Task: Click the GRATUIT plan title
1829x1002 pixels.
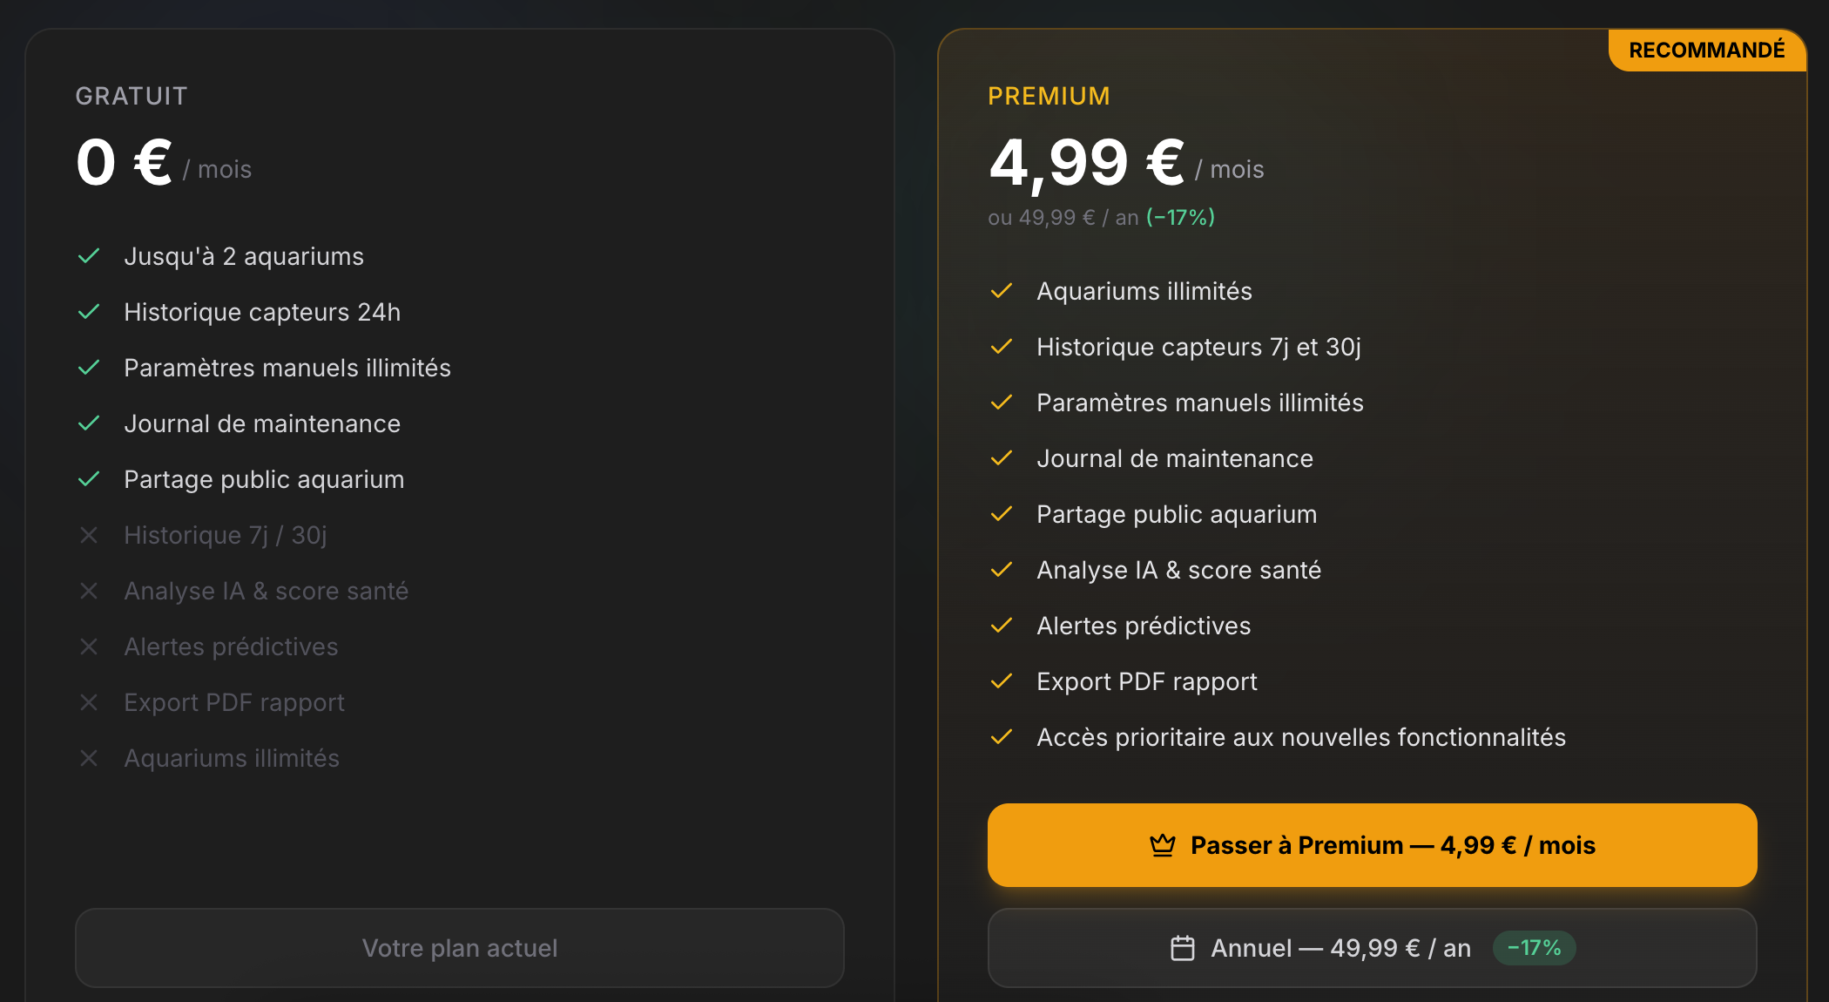Action: (132, 96)
